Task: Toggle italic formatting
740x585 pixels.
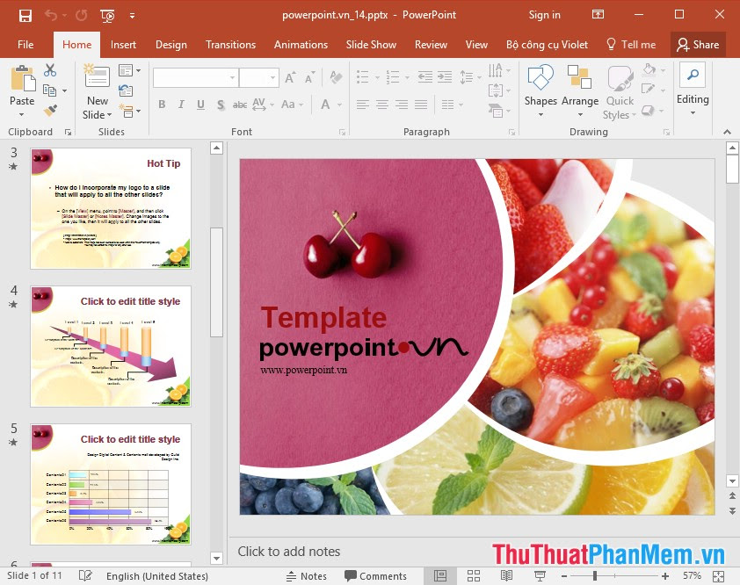Action: (x=179, y=105)
